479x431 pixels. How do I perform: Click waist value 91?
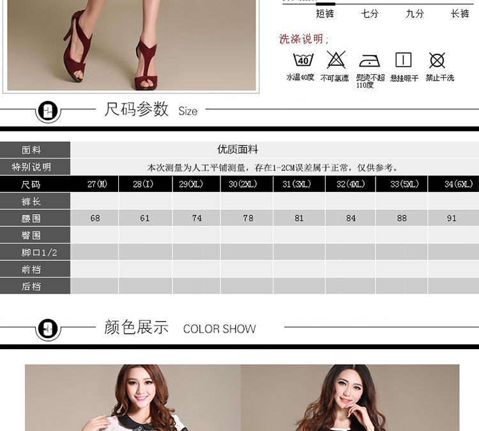(452, 218)
